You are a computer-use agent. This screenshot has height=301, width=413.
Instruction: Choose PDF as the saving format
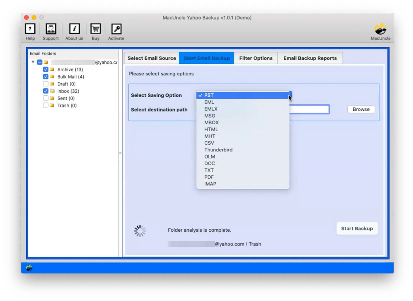click(x=210, y=177)
